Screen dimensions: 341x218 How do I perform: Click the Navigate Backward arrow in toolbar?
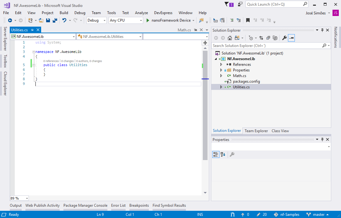coord(10,20)
